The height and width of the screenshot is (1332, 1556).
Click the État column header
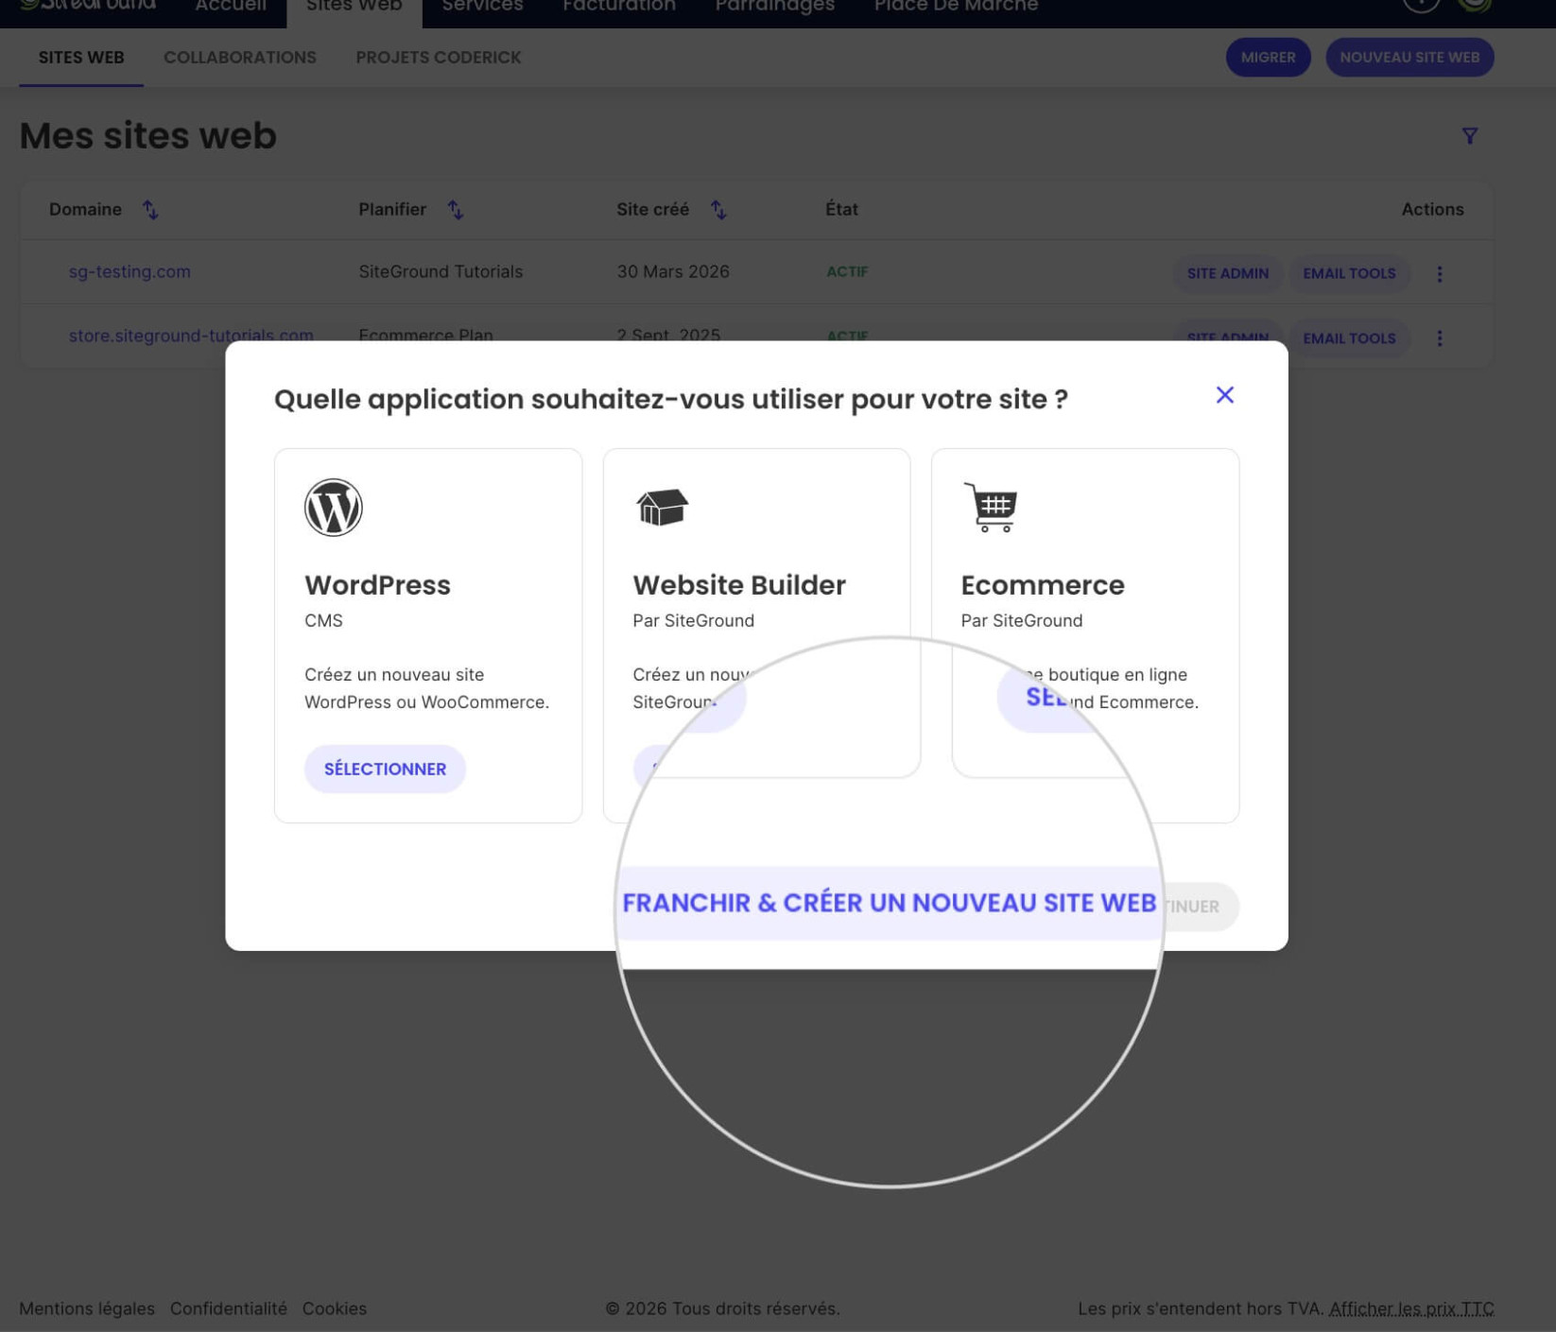841,209
